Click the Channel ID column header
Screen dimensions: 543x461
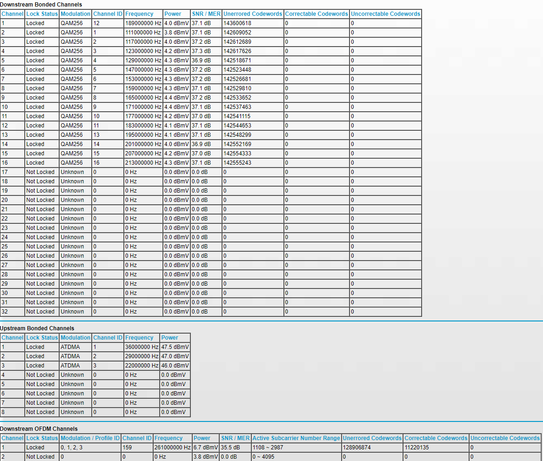[107, 13]
